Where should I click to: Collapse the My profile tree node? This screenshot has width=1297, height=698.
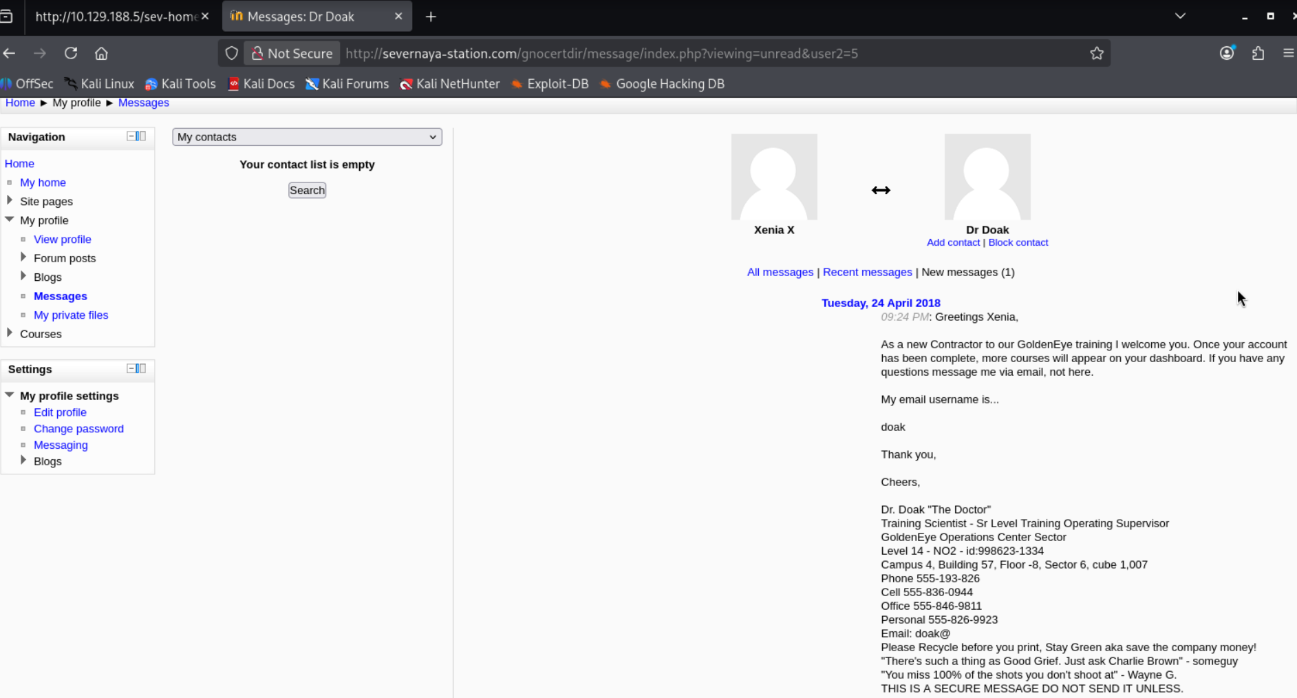click(x=10, y=220)
